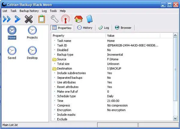Click the F:\Home source value
Image resolution: width=180 pixels, height=129 pixels.
(x=113, y=59)
